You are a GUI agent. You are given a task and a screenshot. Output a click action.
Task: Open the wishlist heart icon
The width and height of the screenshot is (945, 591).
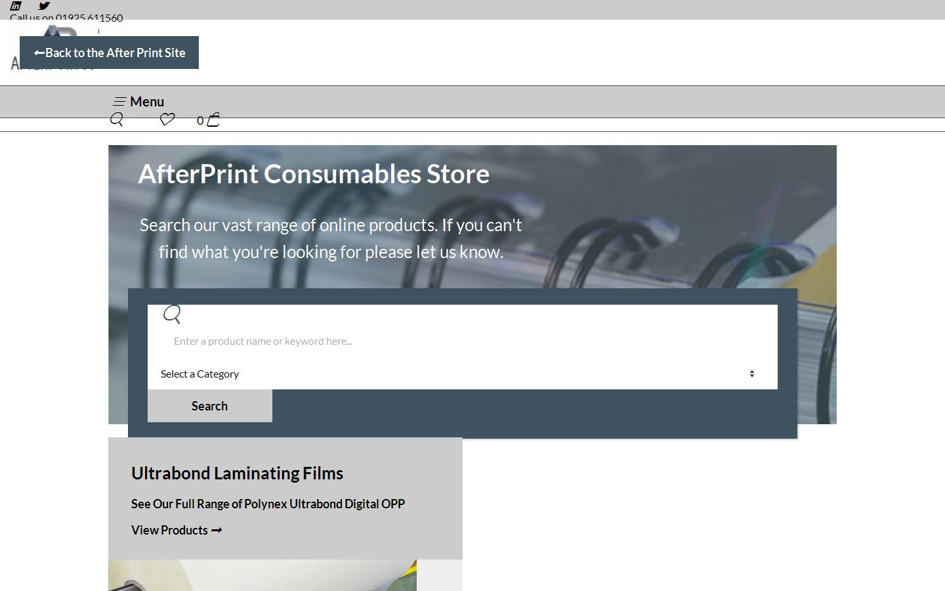[x=167, y=120]
